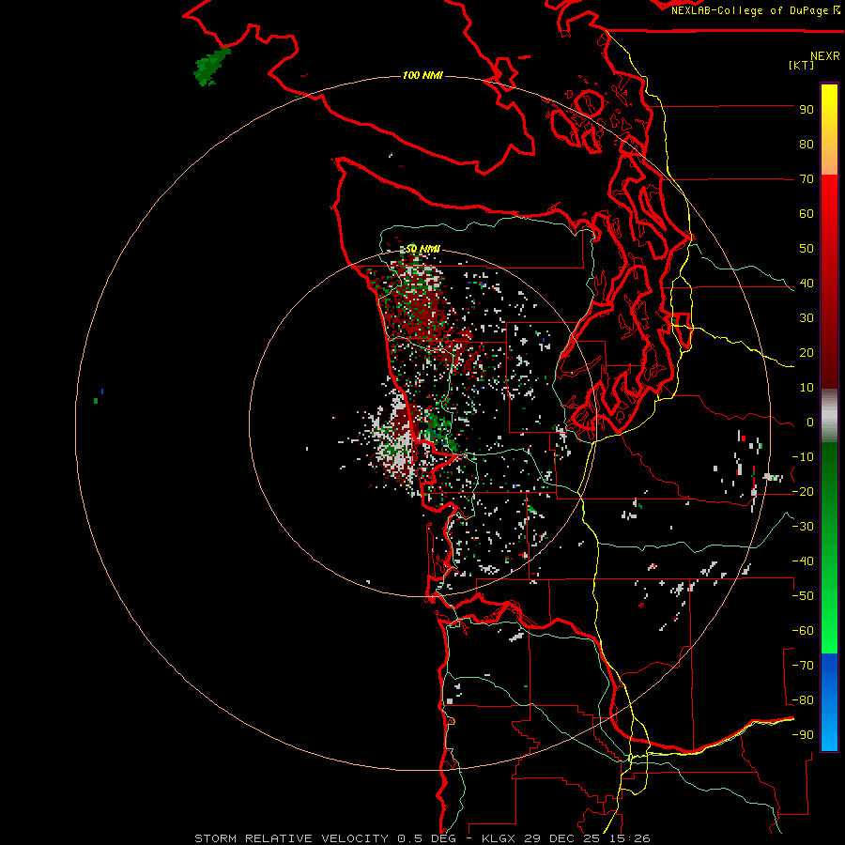
Task: Select the 0 scale value
Action: pyautogui.click(x=810, y=422)
